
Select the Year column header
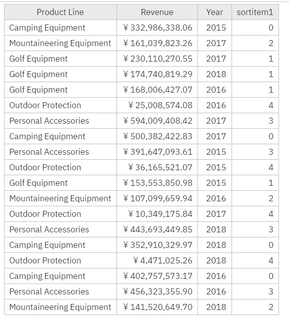pyautogui.click(x=214, y=12)
